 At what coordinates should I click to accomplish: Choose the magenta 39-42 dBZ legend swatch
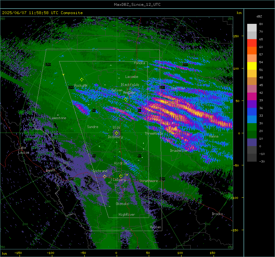[252, 96]
